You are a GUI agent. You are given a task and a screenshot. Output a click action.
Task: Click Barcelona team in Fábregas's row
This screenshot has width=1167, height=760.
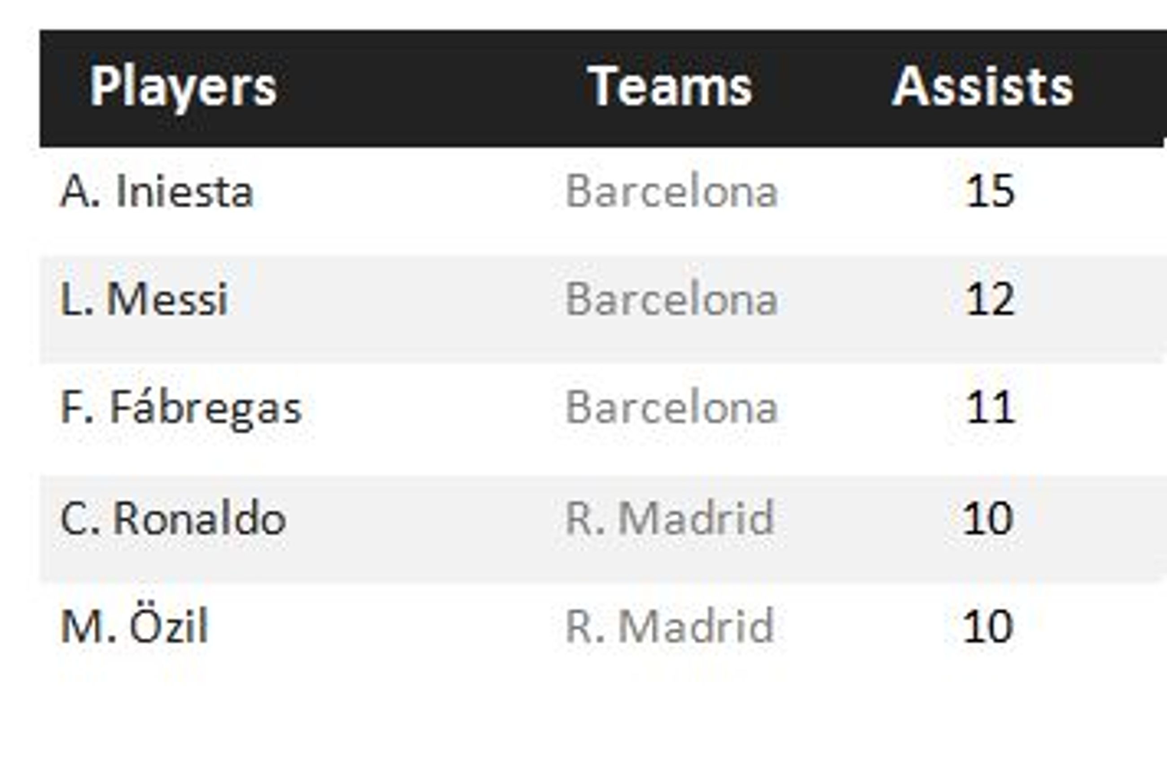click(x=672, y=407)
